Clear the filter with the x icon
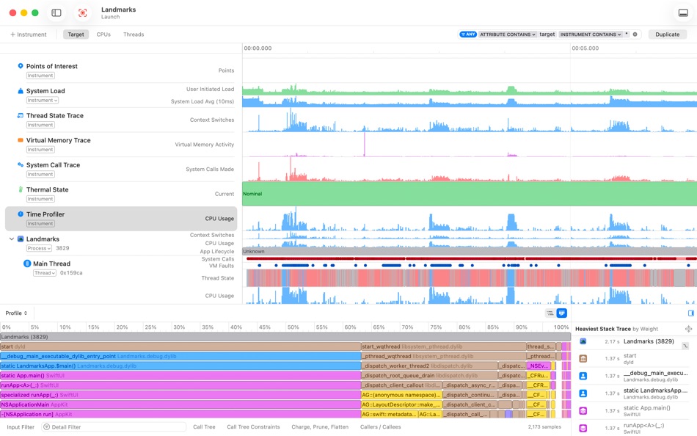This screenshot has height=436, width=697. pyautogui.click(x=635, y=34)
